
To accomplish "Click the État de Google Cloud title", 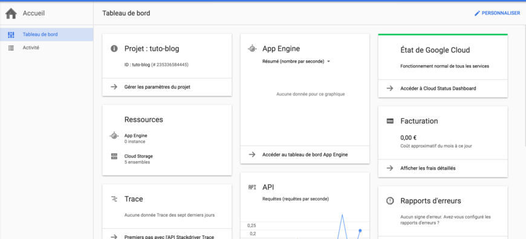I will click(435, 50).
